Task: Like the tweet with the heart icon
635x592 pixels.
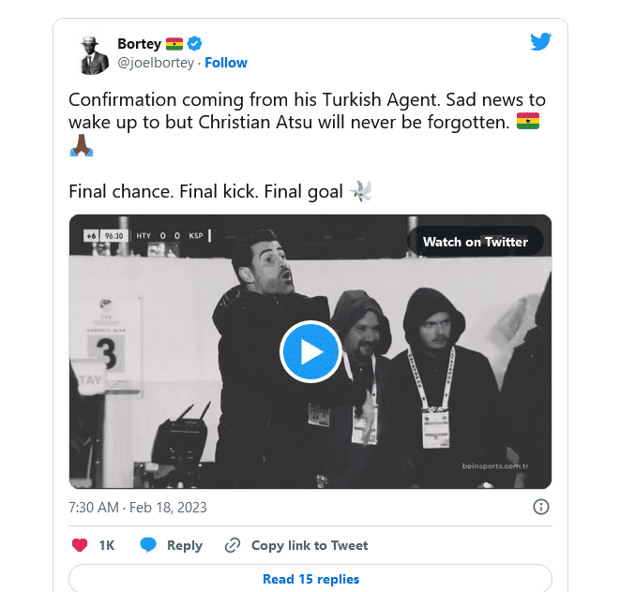Action: click(80, 545)
